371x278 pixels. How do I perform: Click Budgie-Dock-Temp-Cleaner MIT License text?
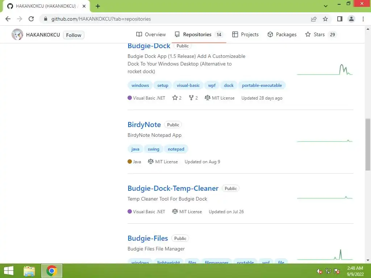[x=191, y=211]
